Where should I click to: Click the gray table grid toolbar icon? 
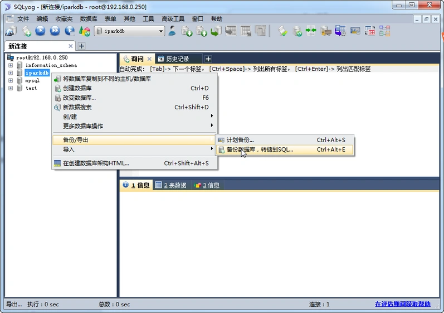(246, 31)
